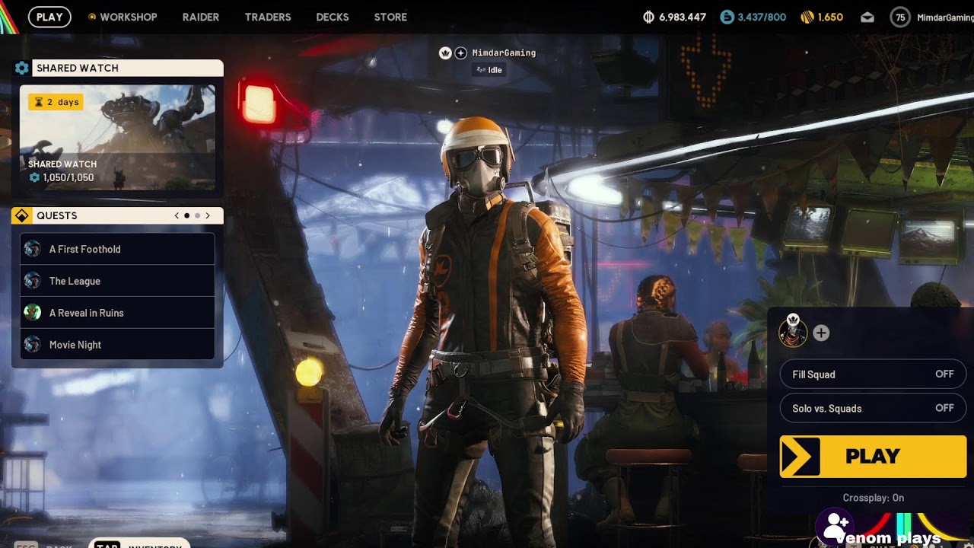
Task: Click the MimdarGaming nameplate above character
Action: [x=504, y=53]
